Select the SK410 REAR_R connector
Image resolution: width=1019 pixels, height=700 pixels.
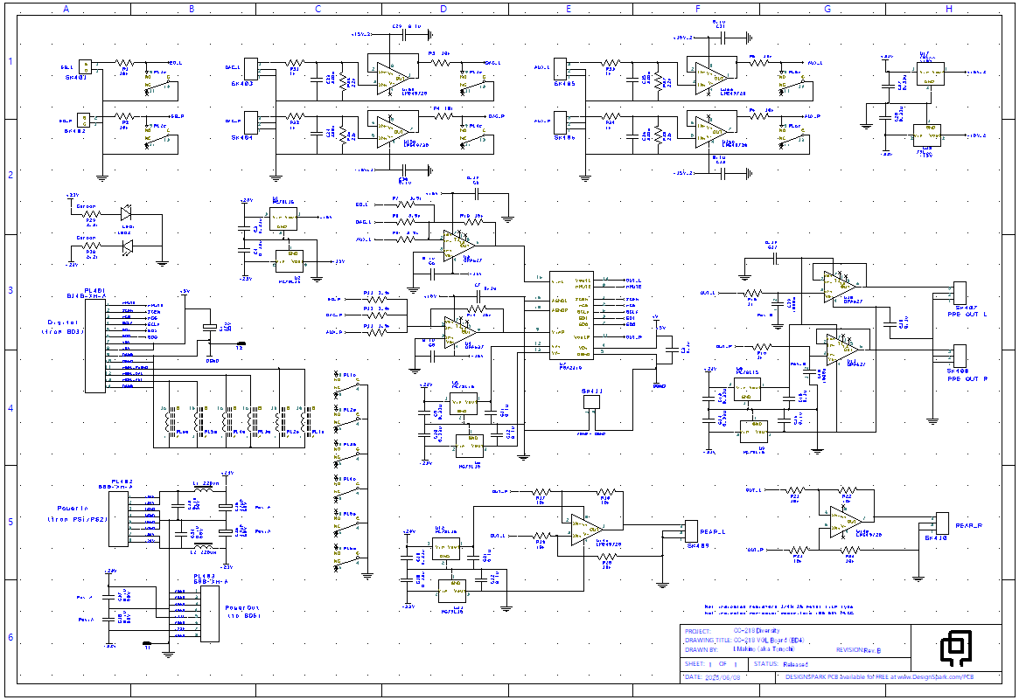pos(942,523)
